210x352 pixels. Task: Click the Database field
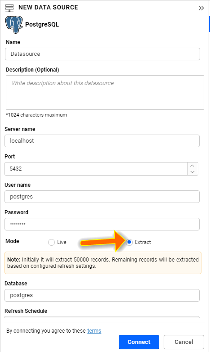(102, 295)
